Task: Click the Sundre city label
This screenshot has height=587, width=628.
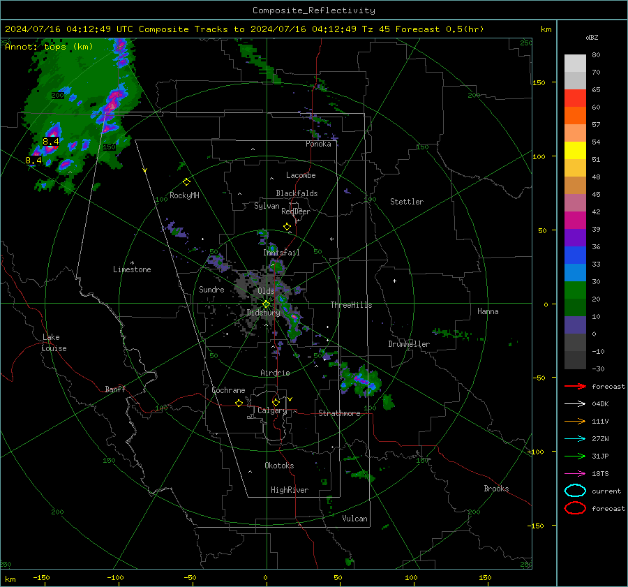Action: 211,290
